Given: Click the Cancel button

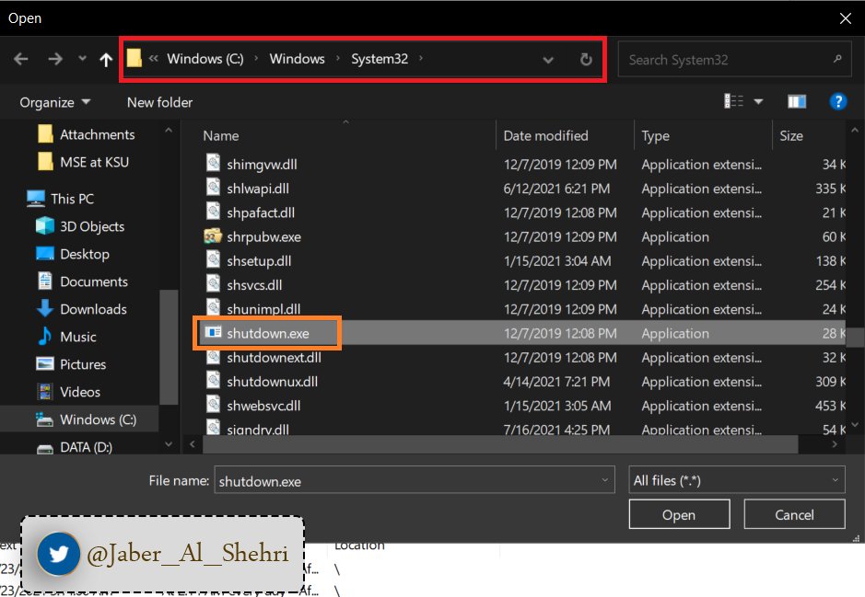Looking at the screenshot, I should pyautogui.click(x=794, y=514).
